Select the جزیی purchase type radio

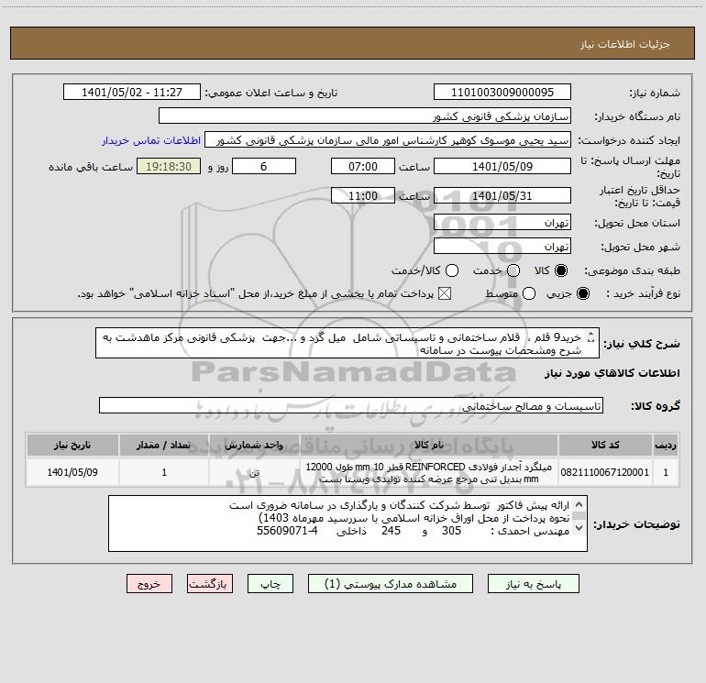click(583, 293)
